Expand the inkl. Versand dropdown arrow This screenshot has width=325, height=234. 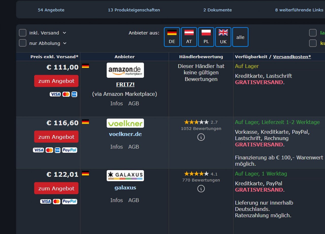tap(64, 33)
